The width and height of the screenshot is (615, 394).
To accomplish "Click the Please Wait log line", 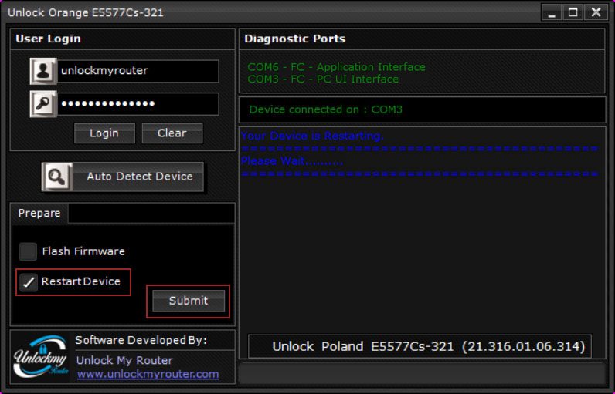I will click(292, 161).
